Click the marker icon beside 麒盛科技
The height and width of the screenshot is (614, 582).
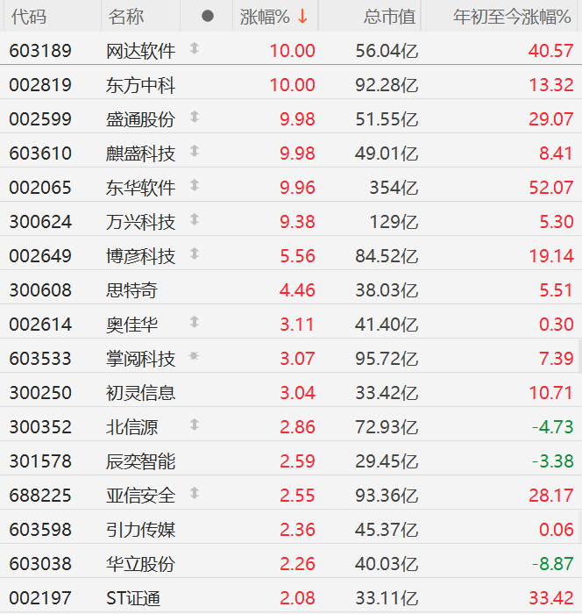pos(195,151)
